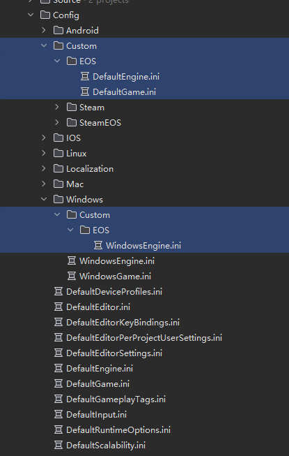
Task: Click the DefaultScalability.ini file icon
Action: tap(58, 445)
